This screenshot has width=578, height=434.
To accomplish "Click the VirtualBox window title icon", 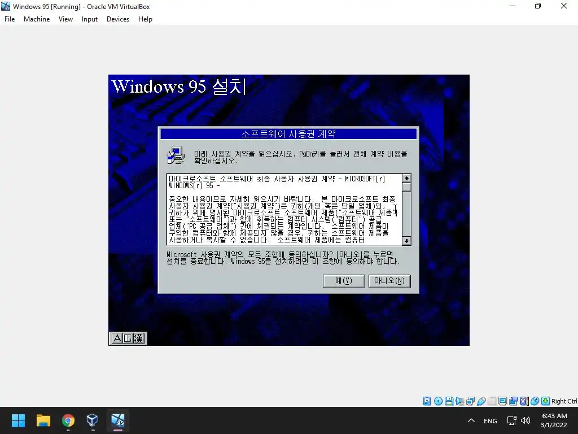I will coord(6,6).
